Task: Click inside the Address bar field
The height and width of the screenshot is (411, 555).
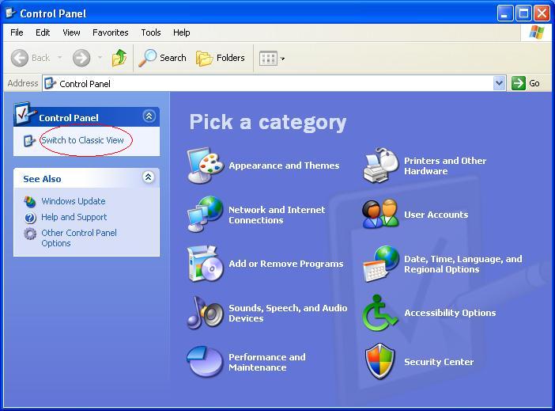Action: (274, 83)
